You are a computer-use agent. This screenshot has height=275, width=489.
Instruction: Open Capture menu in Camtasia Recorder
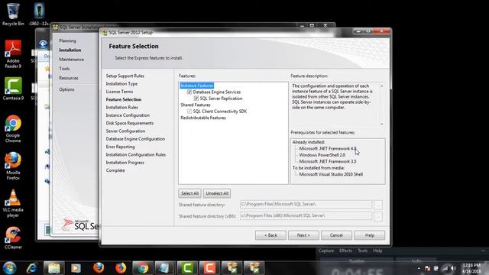click(326, 251)
